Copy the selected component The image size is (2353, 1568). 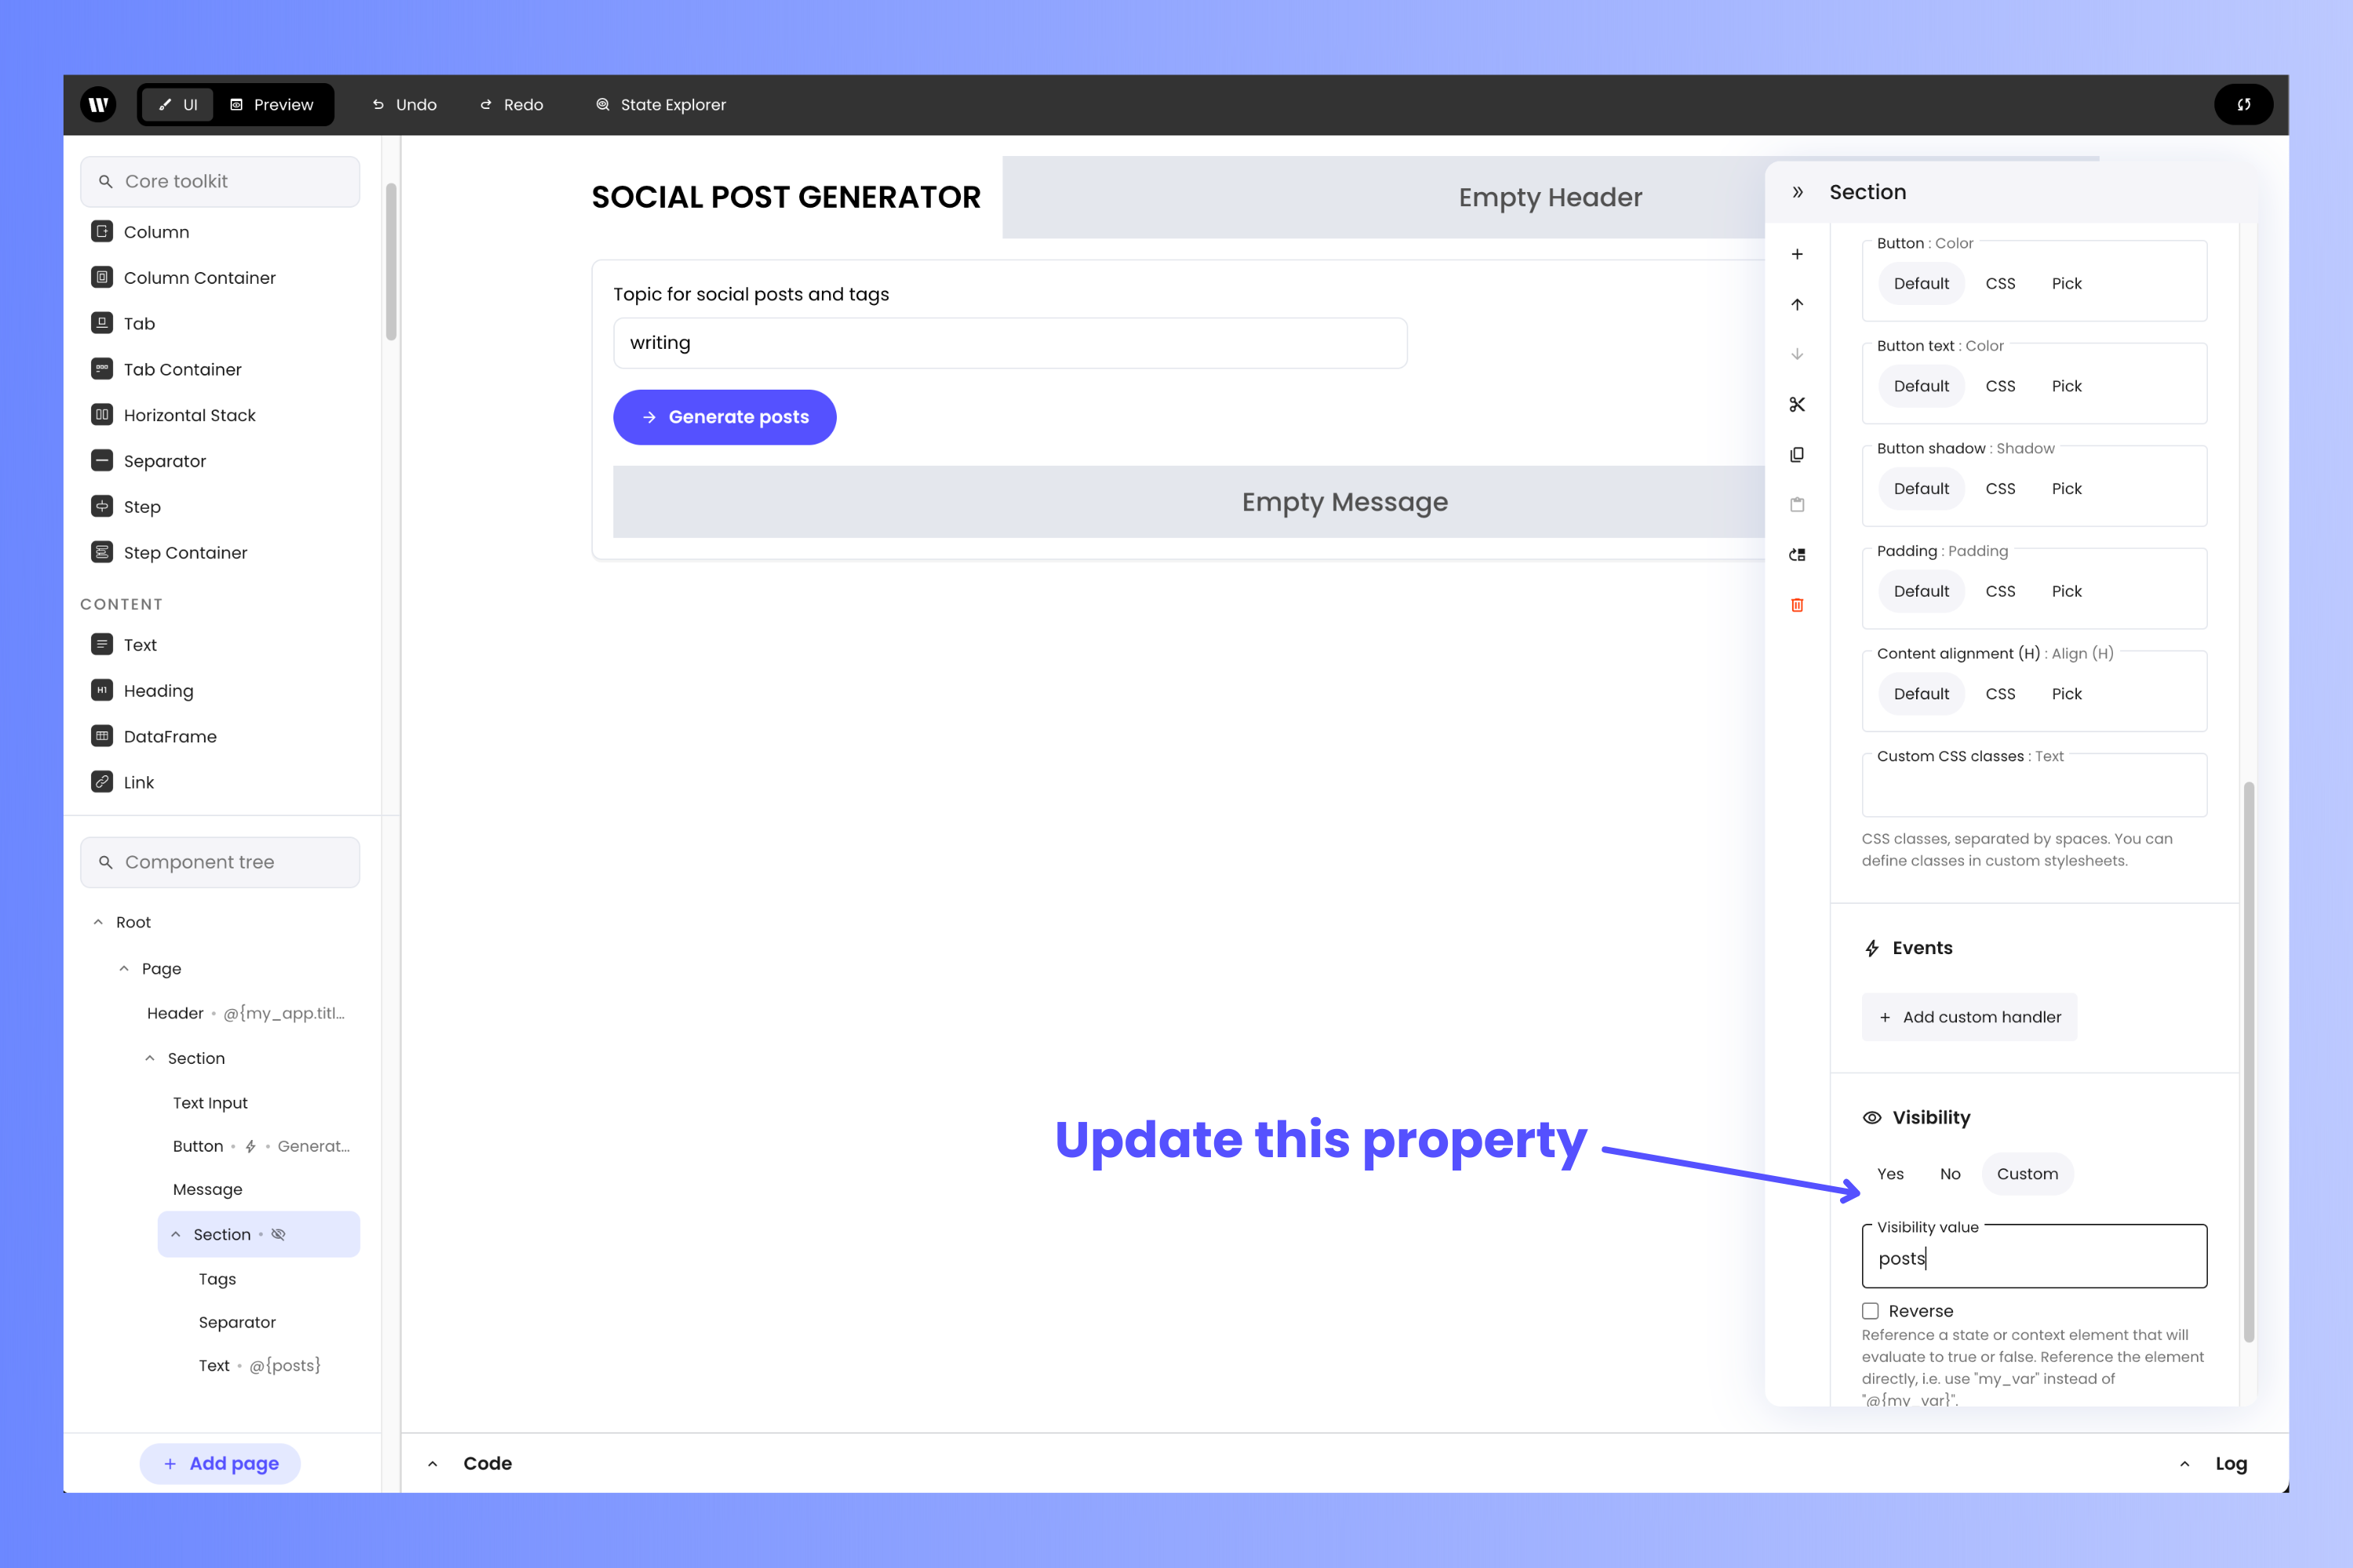pos(1798,455)
